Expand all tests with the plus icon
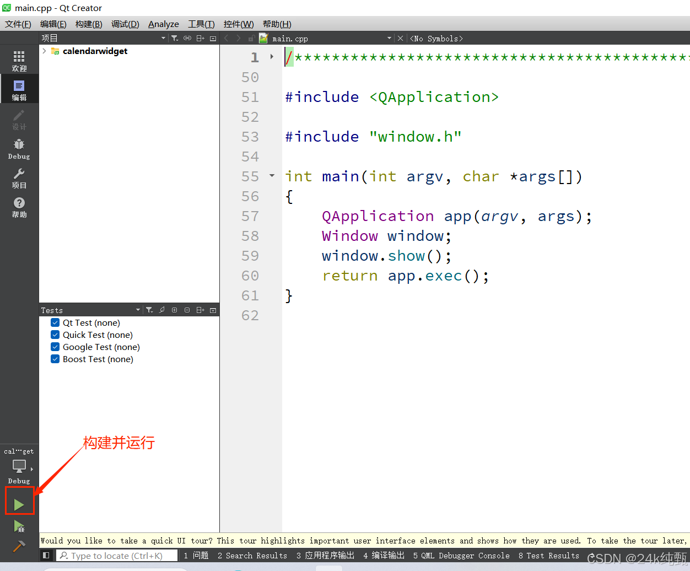The height and width of the screenshot is (571, 690). 175,310
